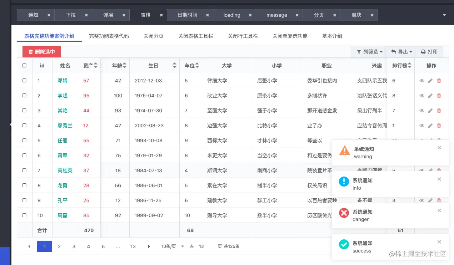Open the 列筛选 column filter dropdown
Screen dimensions: 454x265
369,51
